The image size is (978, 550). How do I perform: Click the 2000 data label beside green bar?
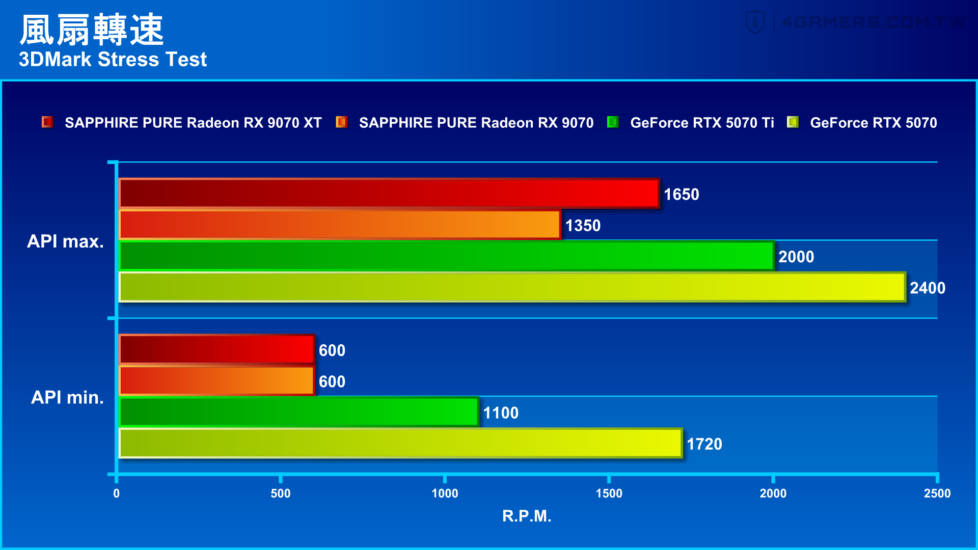(797, 257)
